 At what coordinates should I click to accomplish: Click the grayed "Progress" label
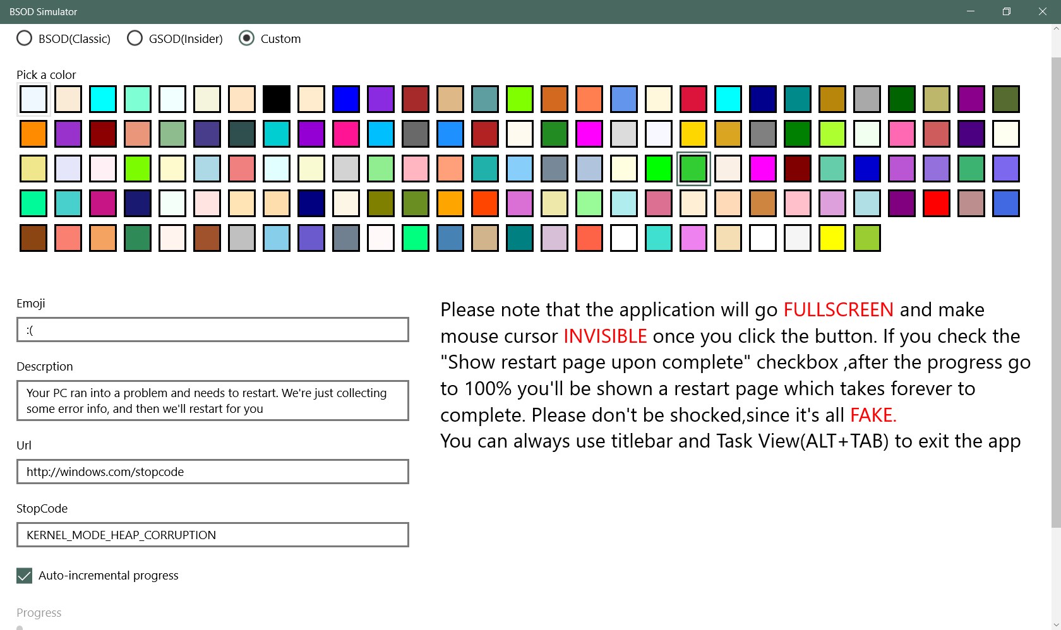point(39,612)
